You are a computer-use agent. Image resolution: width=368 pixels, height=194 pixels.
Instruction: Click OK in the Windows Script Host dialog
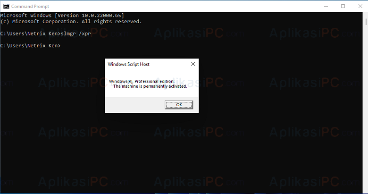tap(179, 105)
